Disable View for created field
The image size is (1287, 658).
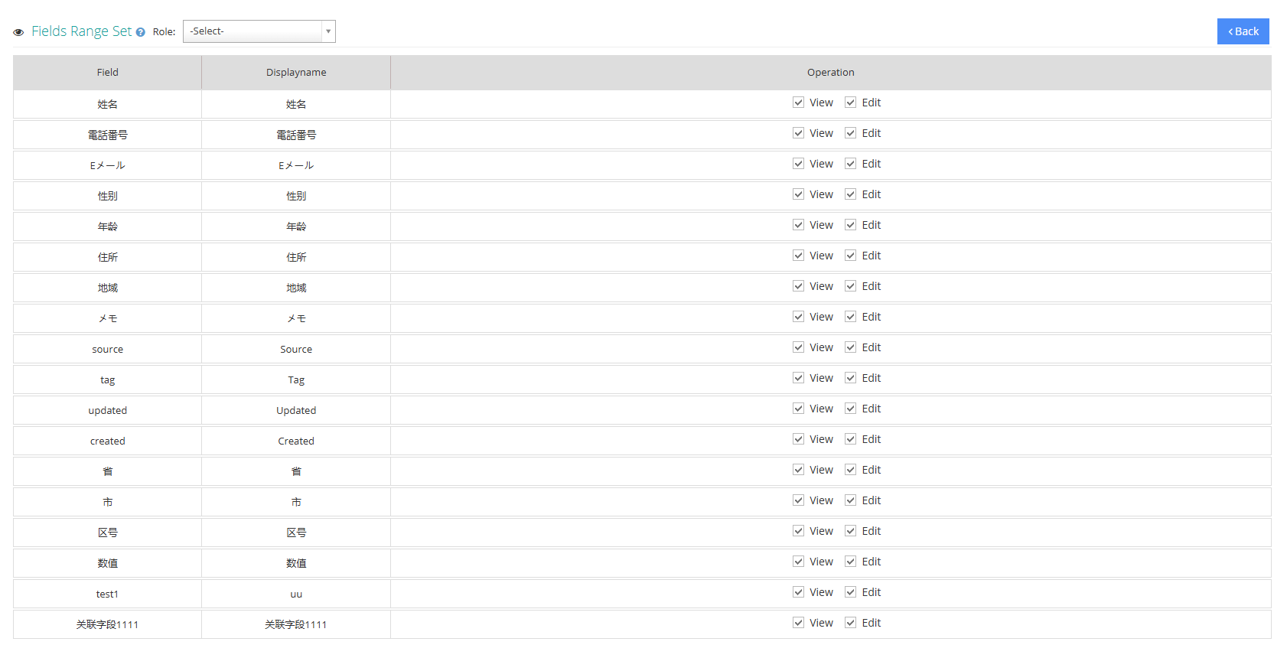tap(798, 439)
